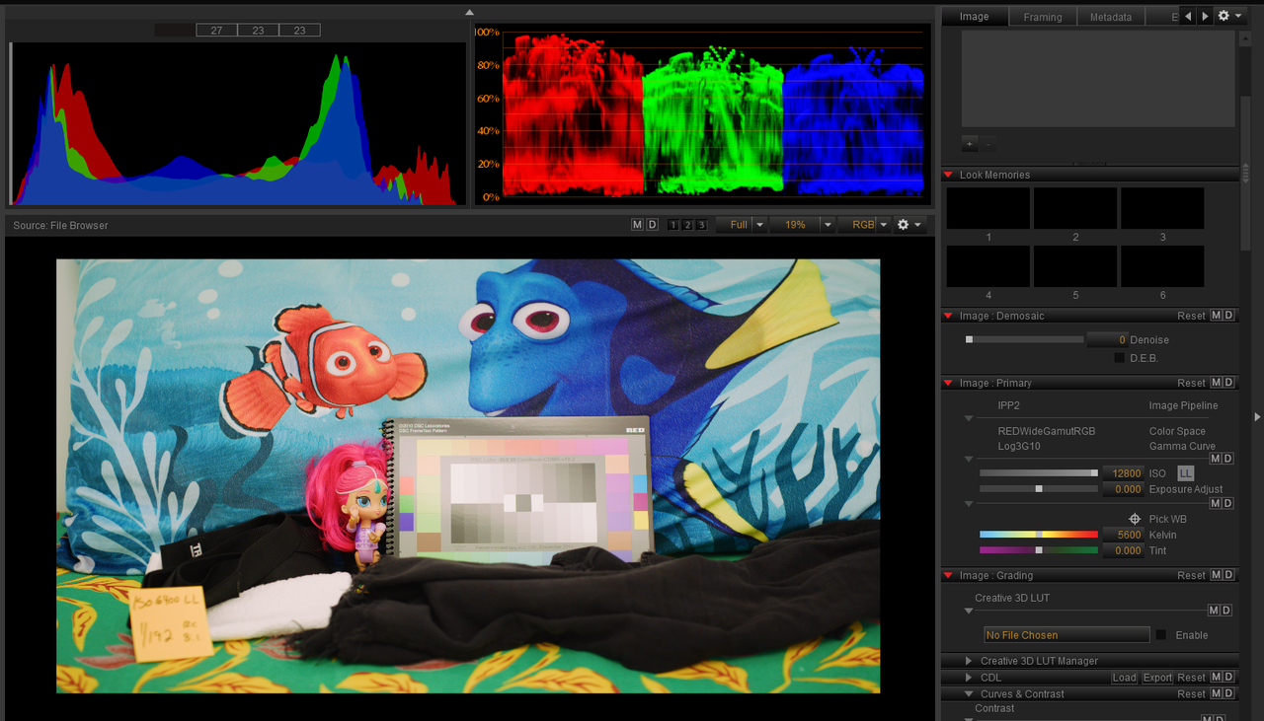Reset the Image : Grading settings
Image resolution: width=1264 pixels, height=721 pixels.
(x=1191, y=575)
